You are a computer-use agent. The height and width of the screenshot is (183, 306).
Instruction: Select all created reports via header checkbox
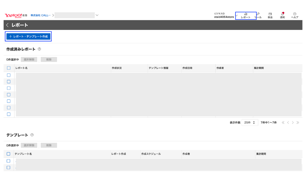pyautogui.click(x=9, y=68)
